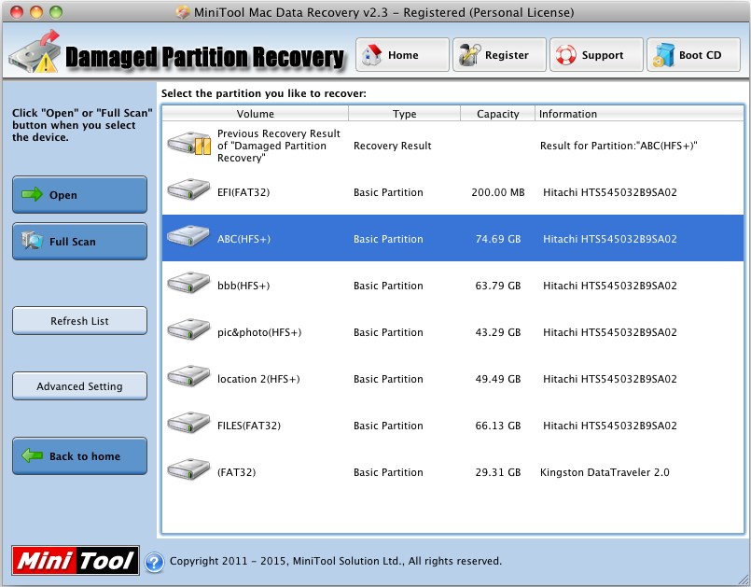Open help via blue question mark icon
This screenshot has height=587, width=751.
[x=154, y=563]
